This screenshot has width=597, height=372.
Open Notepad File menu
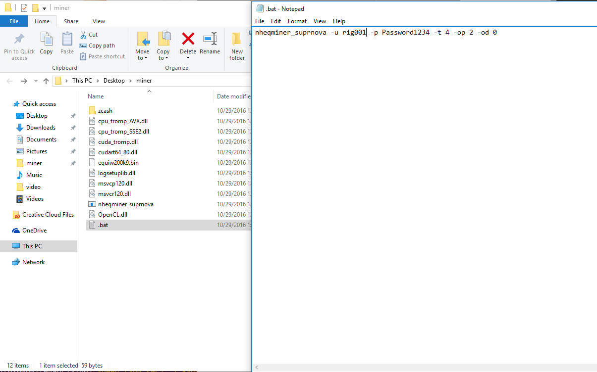(x=260, y=21)
